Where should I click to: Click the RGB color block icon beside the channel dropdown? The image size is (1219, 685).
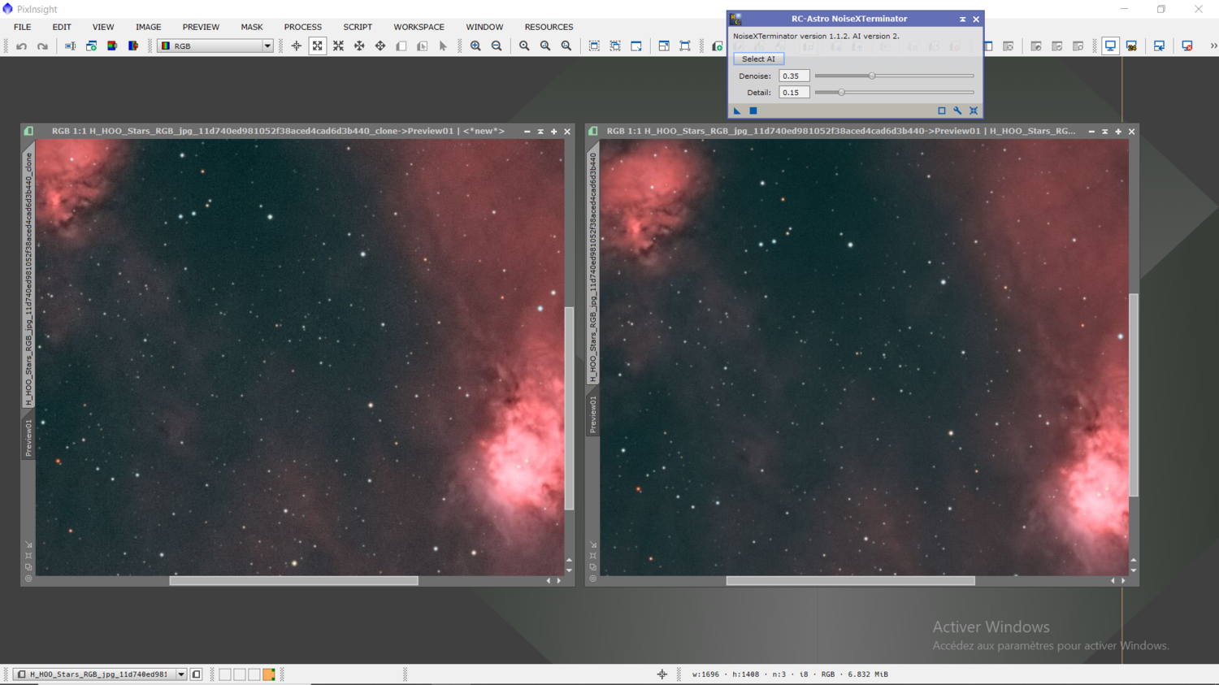coord(133,46)
